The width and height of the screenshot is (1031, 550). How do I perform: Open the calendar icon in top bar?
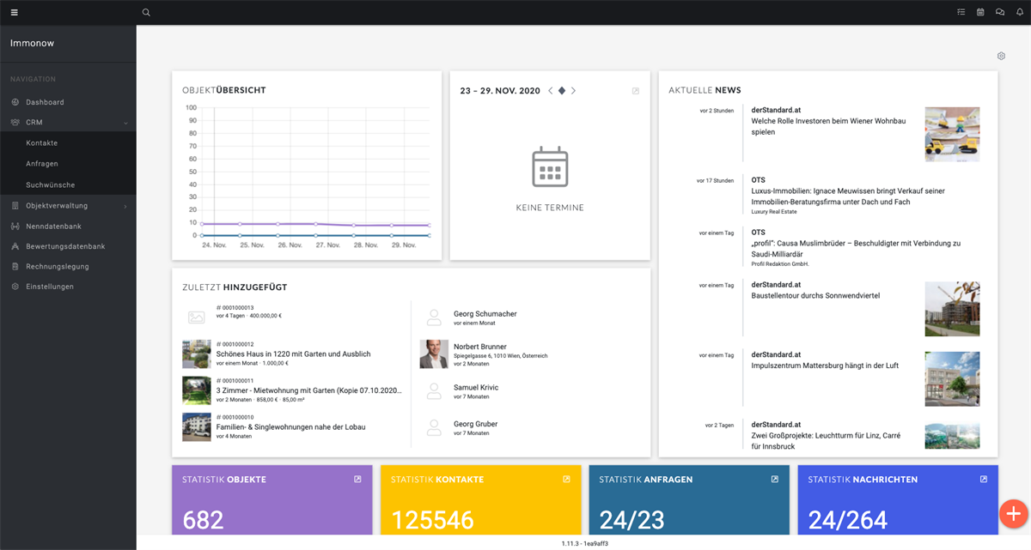pos(980,12)
